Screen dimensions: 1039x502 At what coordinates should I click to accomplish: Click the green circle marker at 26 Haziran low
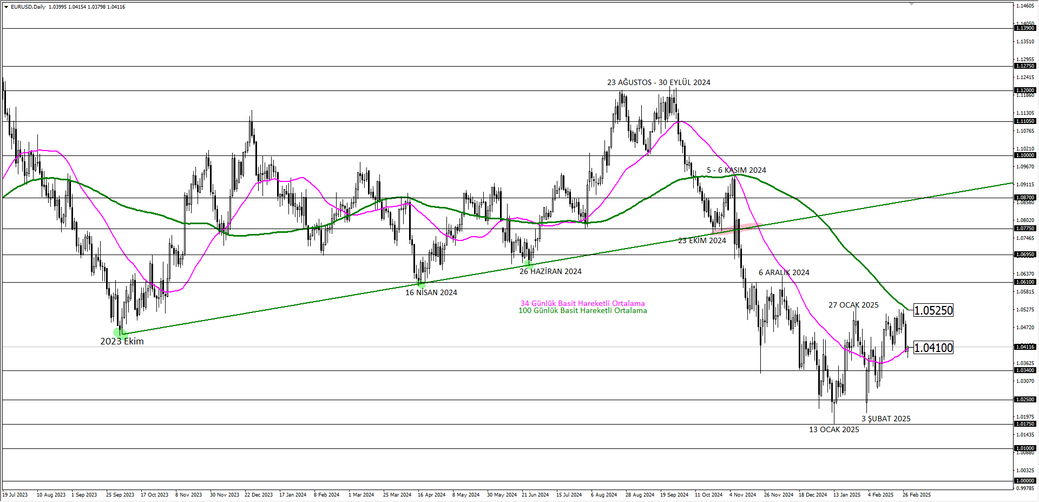pos(528,264)
